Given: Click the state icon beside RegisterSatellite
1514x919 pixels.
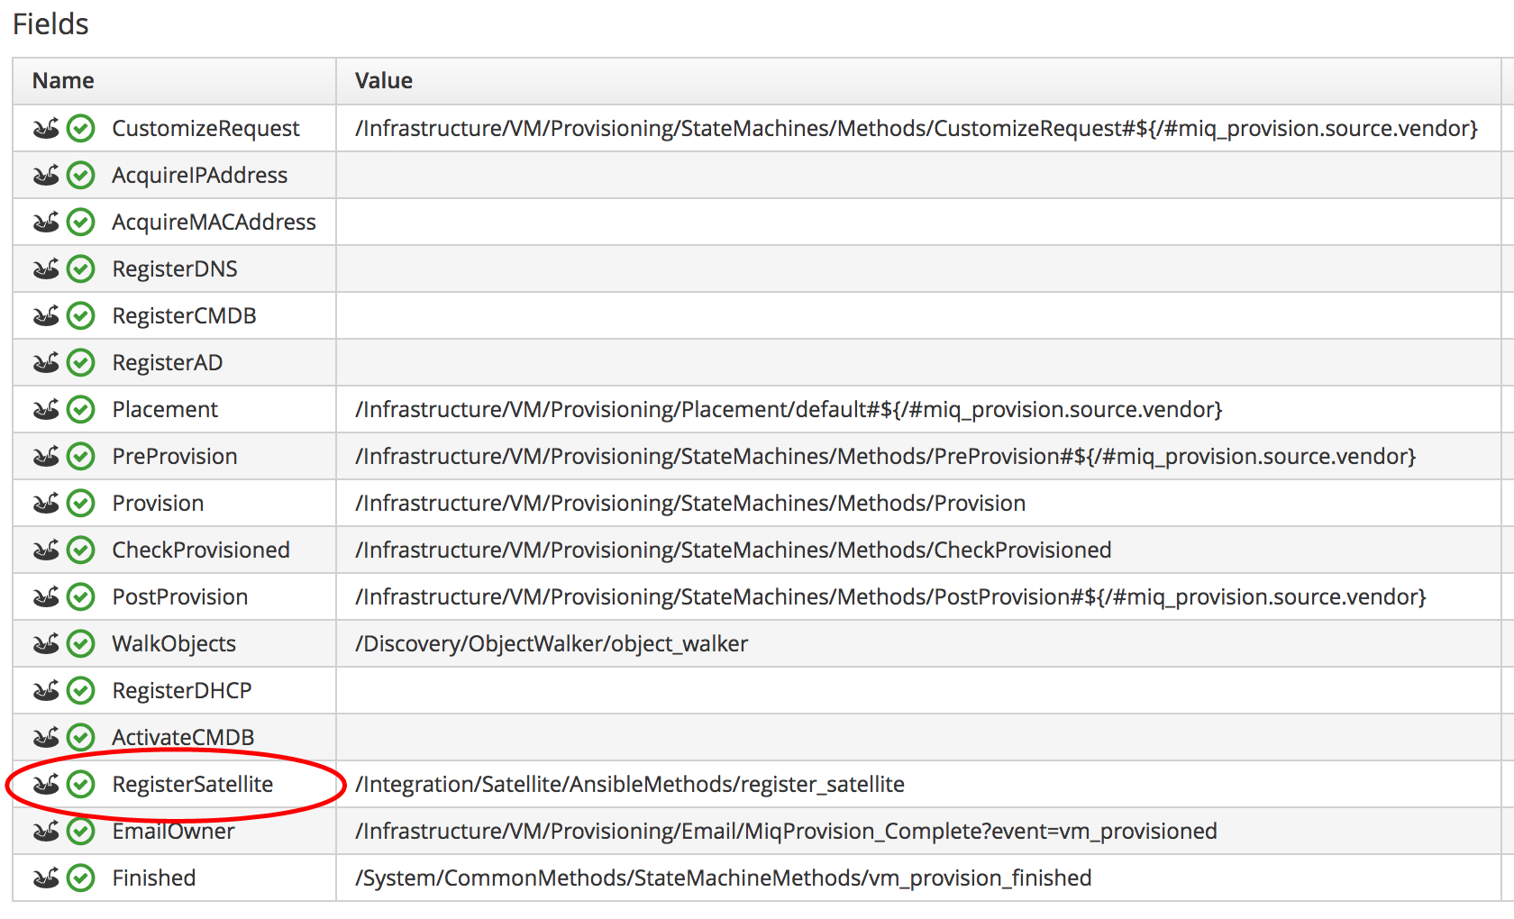Looking at the screenshot, I should pos(46,785).
